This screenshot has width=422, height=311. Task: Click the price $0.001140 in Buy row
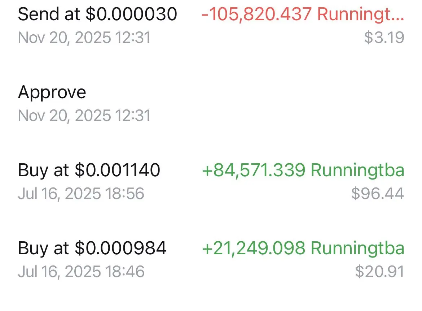(117, 170)
